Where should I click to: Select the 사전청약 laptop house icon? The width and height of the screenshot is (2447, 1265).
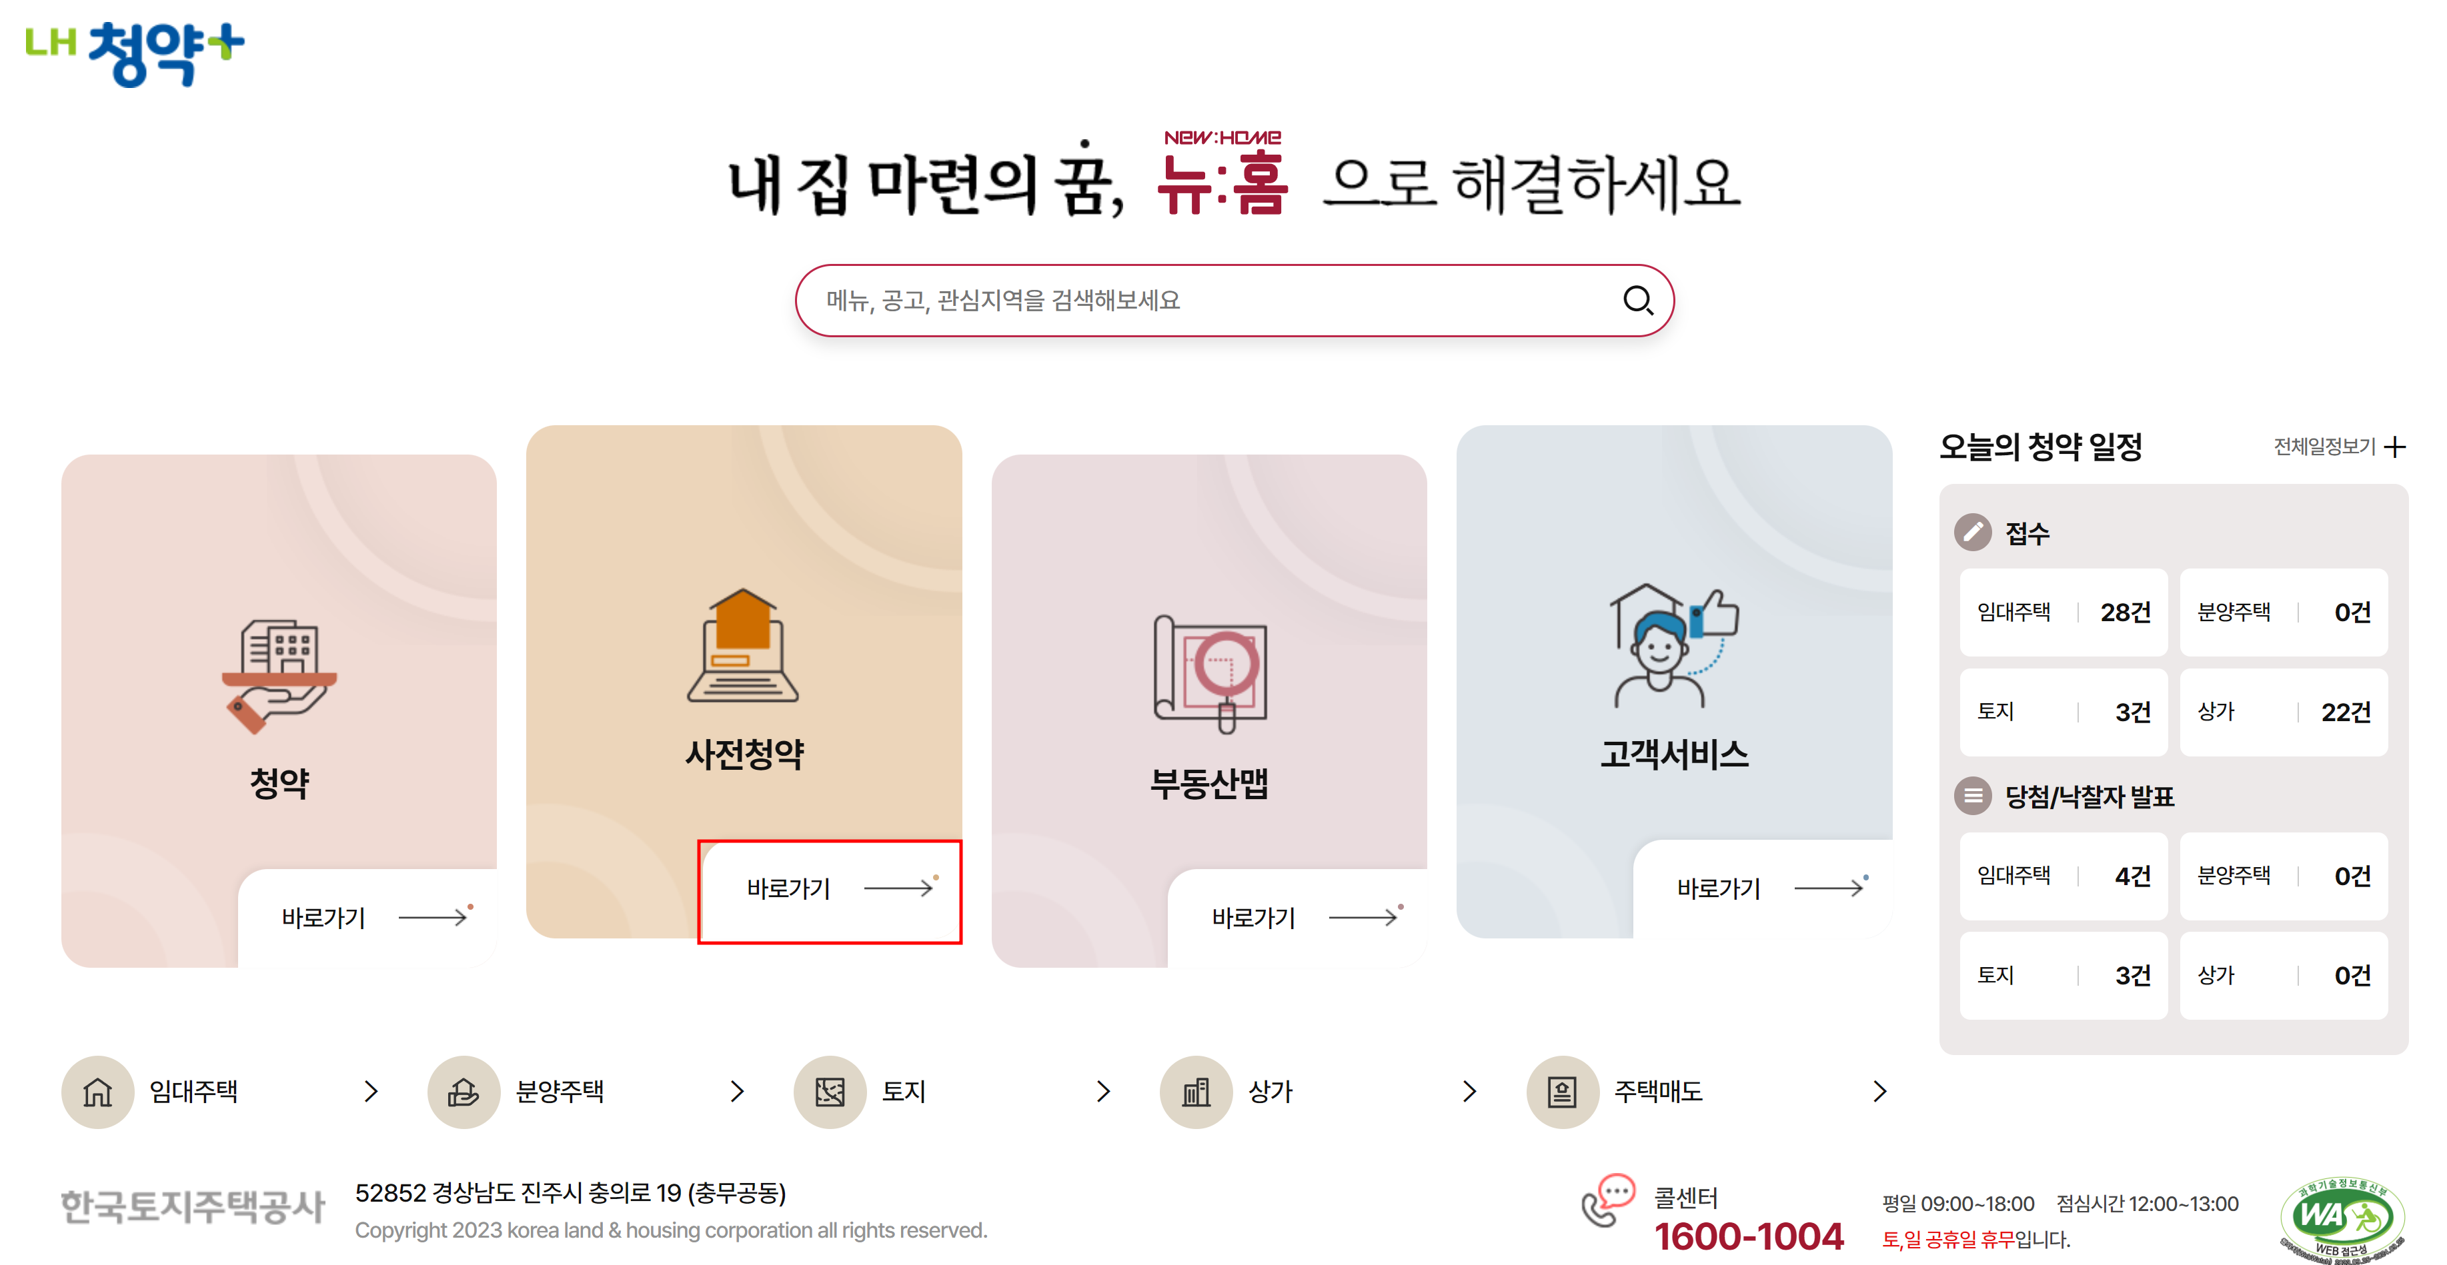(x=743, y=645)
